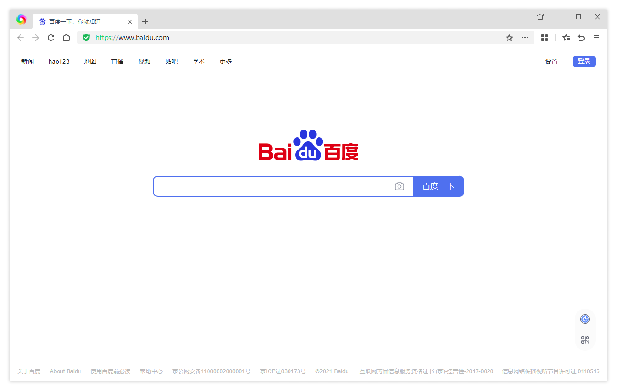Click the 百度一下 search button
Image resolution: width=617 pixels, height=391 pixels.
click(x=438, y=186)
